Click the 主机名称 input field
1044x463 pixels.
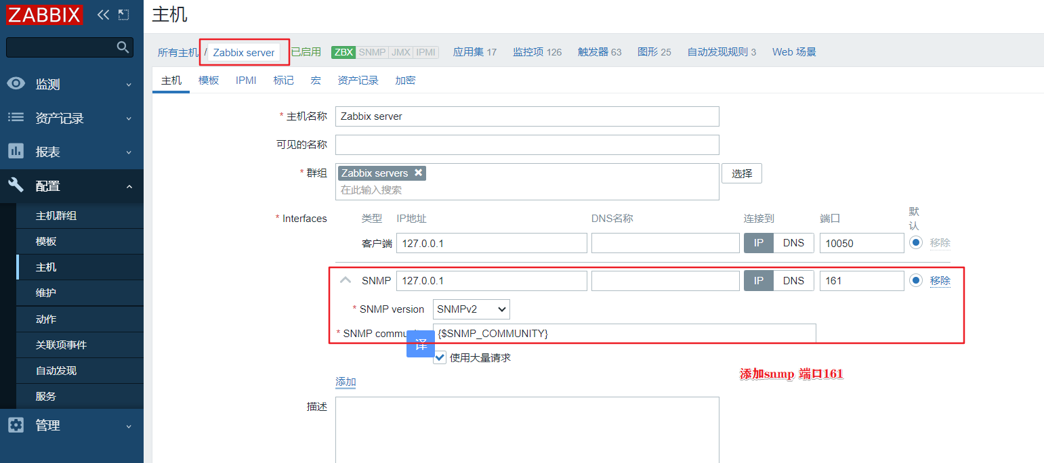point(527,116)
